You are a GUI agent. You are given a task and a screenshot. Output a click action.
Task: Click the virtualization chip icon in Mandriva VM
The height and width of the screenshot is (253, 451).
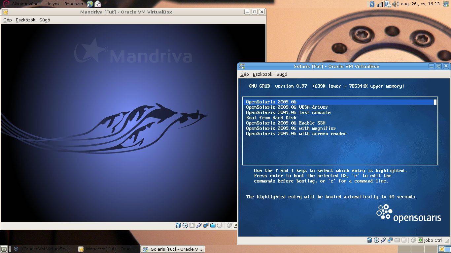click(220, 226)
